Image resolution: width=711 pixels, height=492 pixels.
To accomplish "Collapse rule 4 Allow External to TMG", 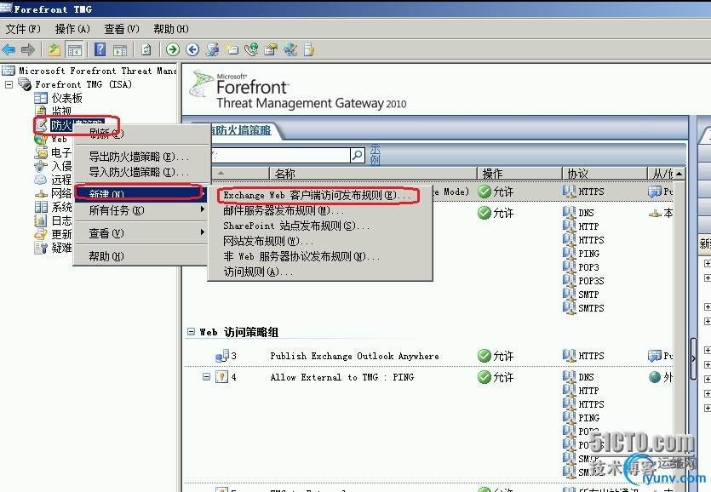I will 206,377.
